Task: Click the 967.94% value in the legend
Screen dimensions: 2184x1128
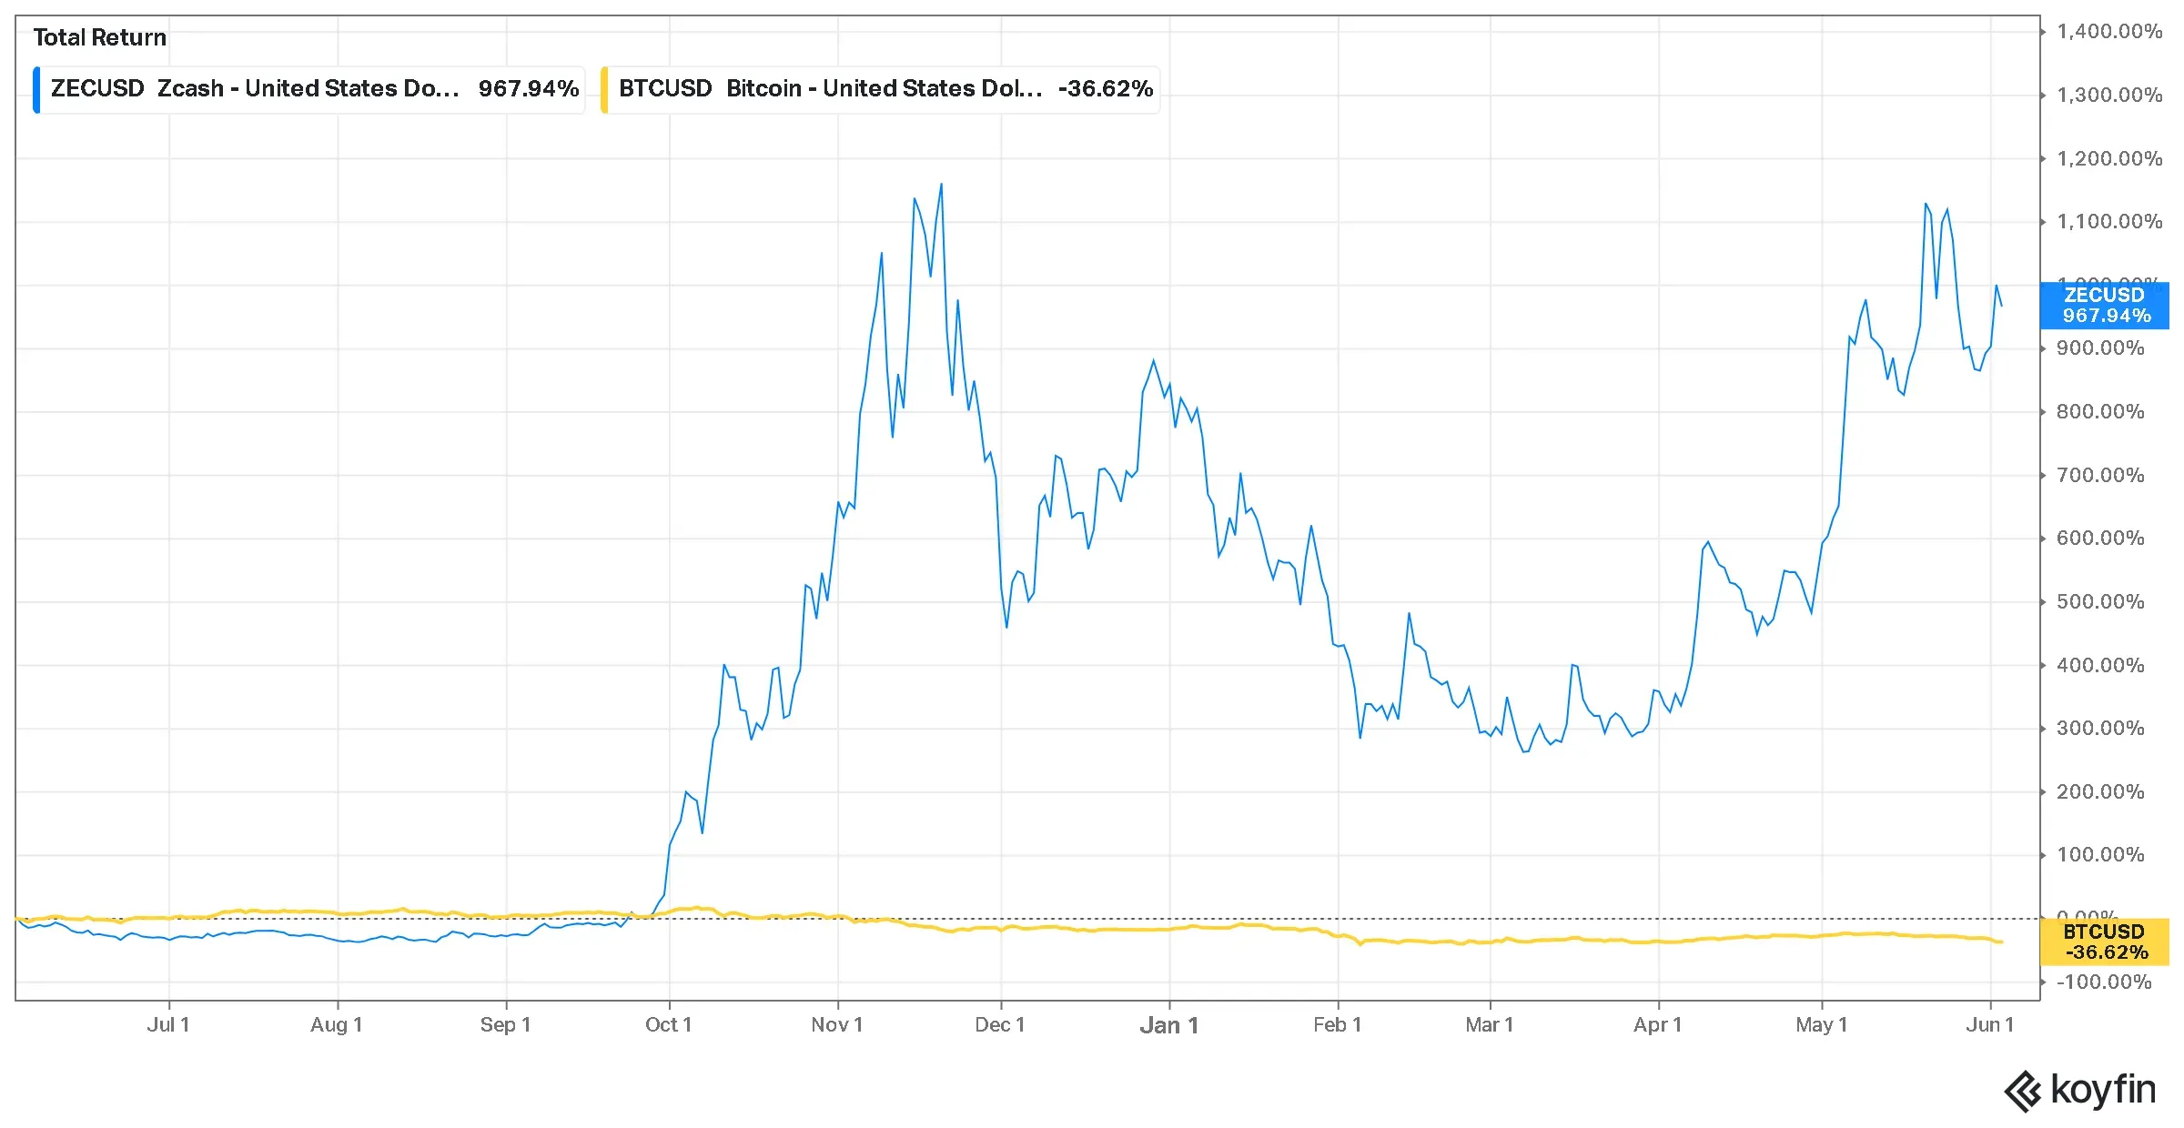Action: pos(529,88)
